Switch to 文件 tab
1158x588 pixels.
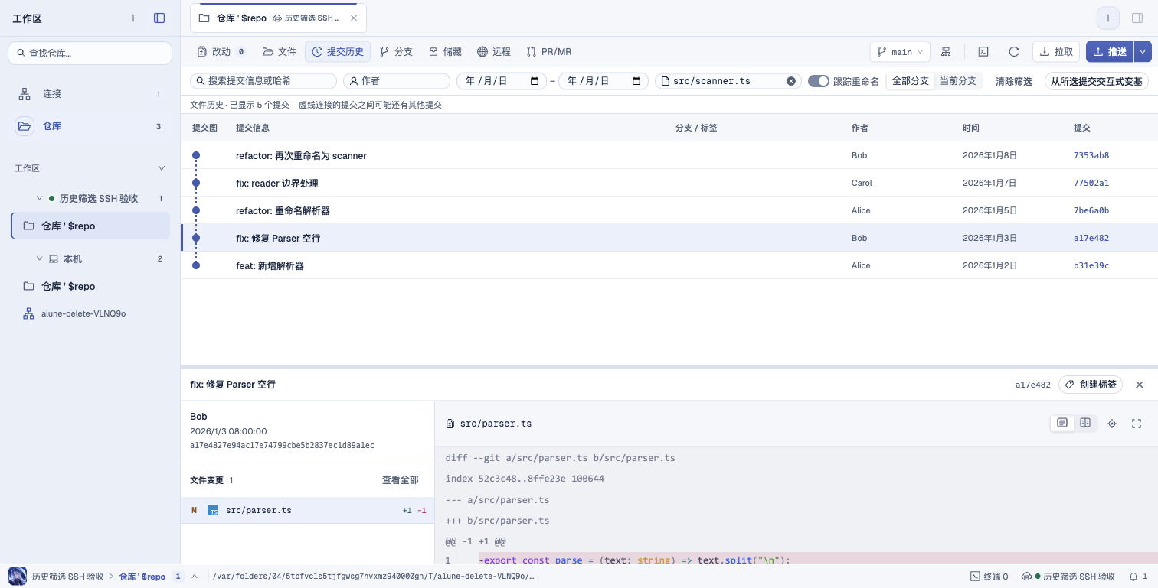click(279, 52)
